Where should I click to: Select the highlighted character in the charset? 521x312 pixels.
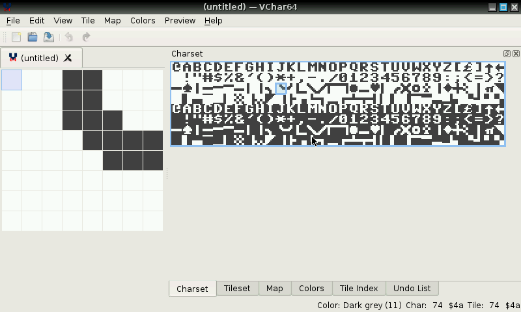[x=281, y=88]
